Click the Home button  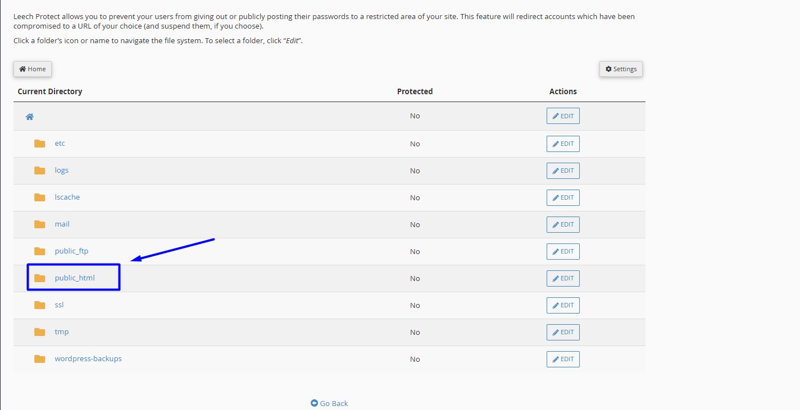click(33, 69)
